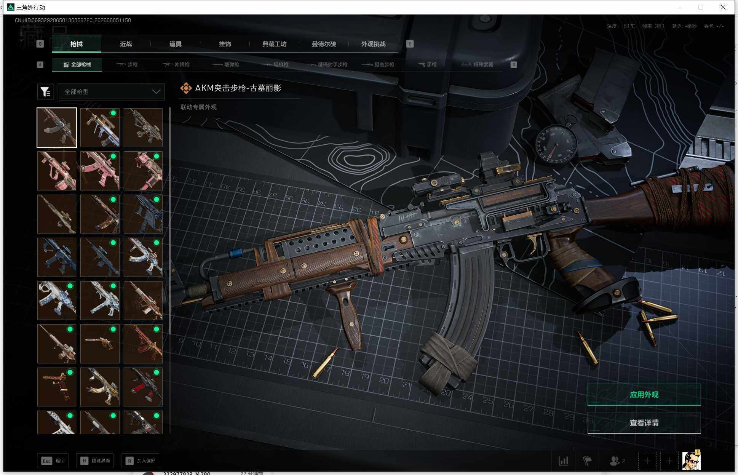Viewport: 738px width, 475px height.
Task: Expand the 全部枪型 dropdown
Action: coord(111,92)
